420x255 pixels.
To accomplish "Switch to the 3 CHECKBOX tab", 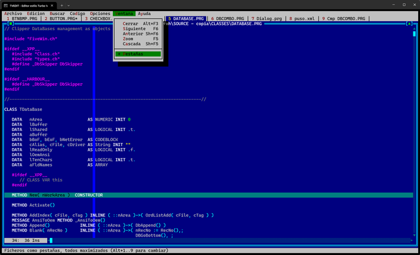I will [x=98, y=18].
